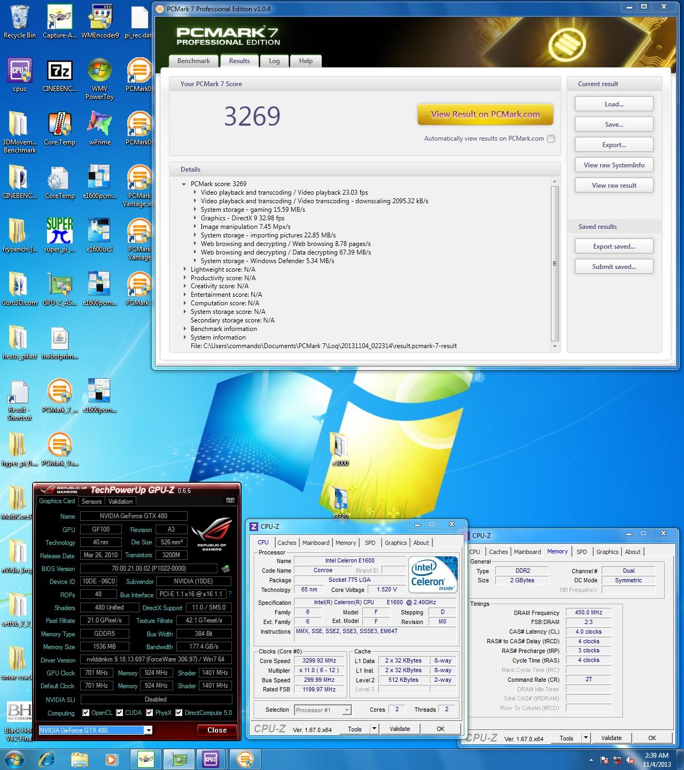Click View raw SystemInfo button
Screen dimensions: 684x770
(x=614, y=165)
